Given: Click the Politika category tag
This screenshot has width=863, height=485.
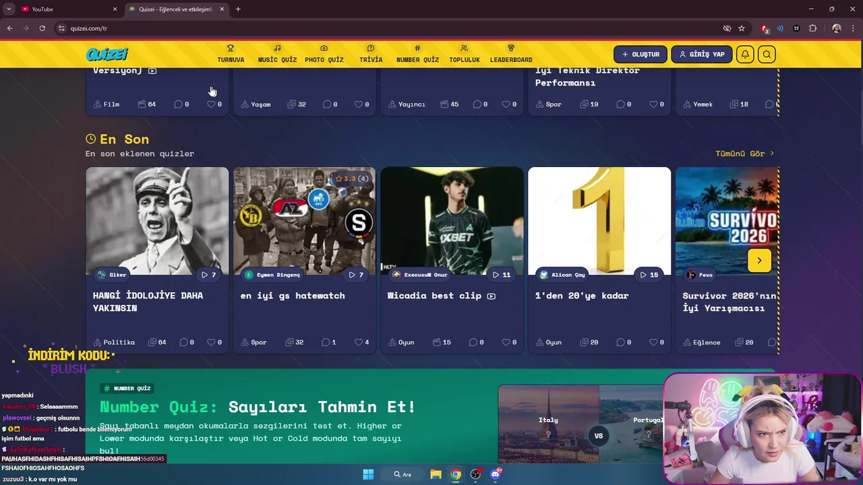Looking at the screenshot, I should click(x=114, y=342).
